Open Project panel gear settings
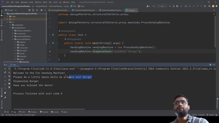The image size is (219, 123). (41, 10)
